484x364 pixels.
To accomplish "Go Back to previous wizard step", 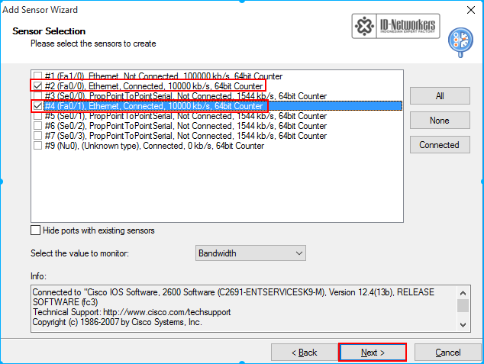I will (x=305, y=353).
